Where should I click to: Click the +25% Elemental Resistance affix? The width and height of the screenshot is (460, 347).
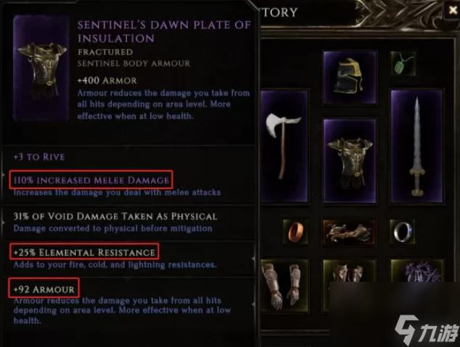click(84, 251)
